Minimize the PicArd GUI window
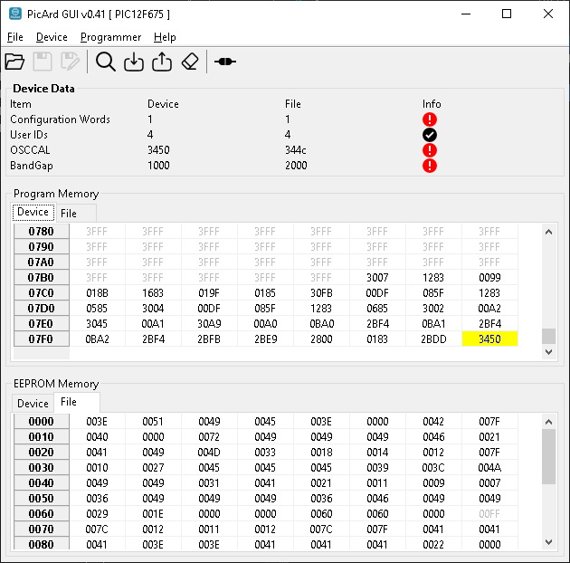The width and height of the screenshot is (570, 563). click(466, 14)
